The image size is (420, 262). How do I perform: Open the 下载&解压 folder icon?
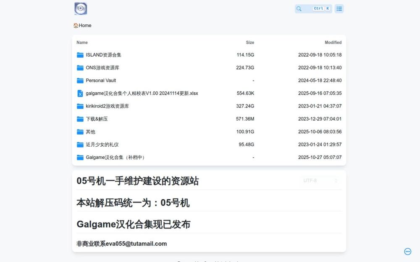click(80, 119)
